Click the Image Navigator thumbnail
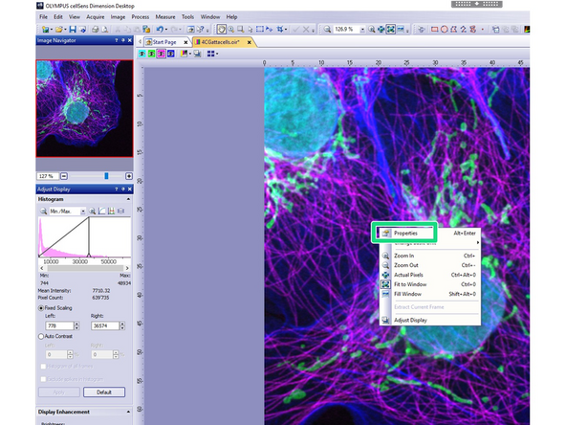The height and width of the screenshot is (425, 566). coord(84,108)
